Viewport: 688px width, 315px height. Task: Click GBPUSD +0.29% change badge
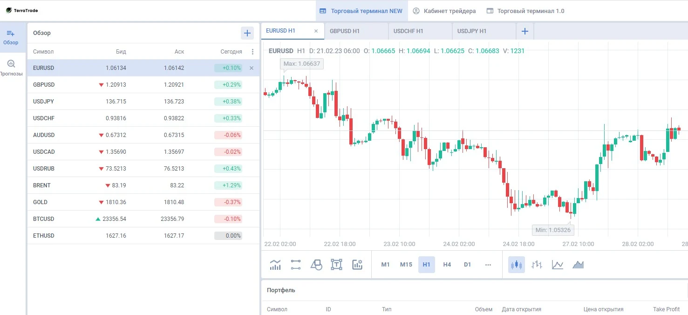coord(228,85)
